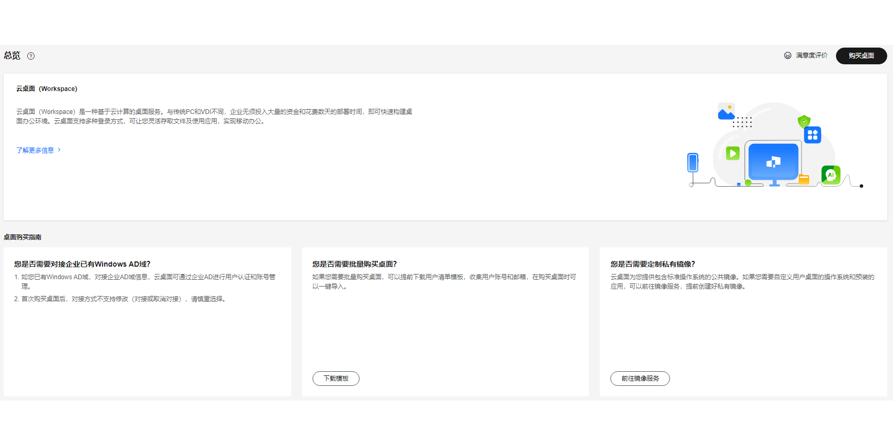
Task: Click the blue picture icon in the illustration
Action: (x=726, y=111)
